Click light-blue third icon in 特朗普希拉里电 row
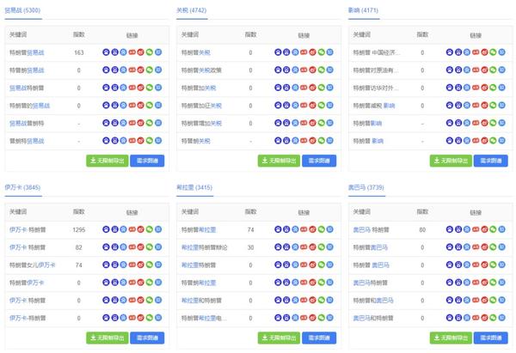 295,318
